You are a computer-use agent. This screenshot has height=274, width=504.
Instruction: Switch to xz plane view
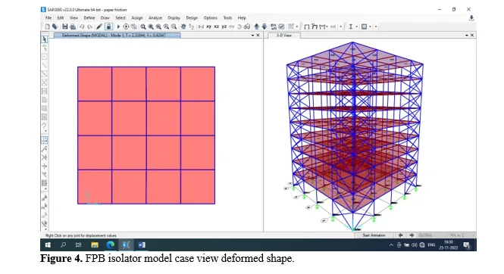click(216, 26)
